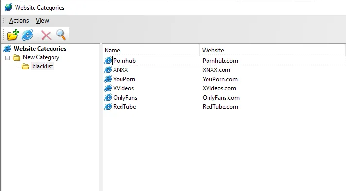Select the RedTube row name
The image size is (346, 191).
(x=124, y=107)
